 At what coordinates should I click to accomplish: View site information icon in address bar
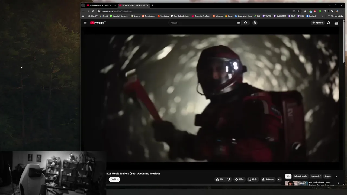(x=99, y=11)
